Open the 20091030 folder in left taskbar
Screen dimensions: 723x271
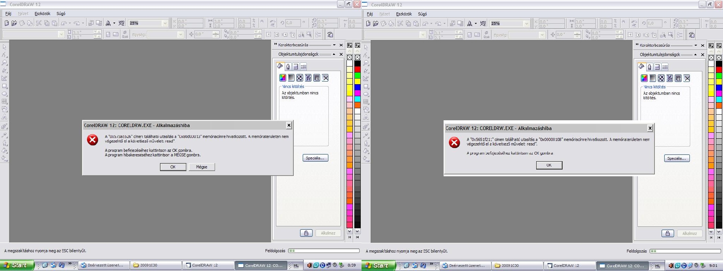(156, 265)
